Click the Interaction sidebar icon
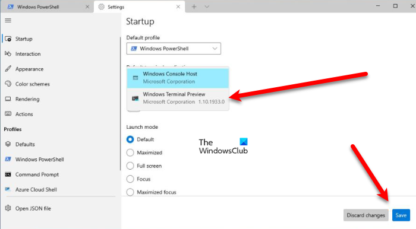 (x=8, y=54)
